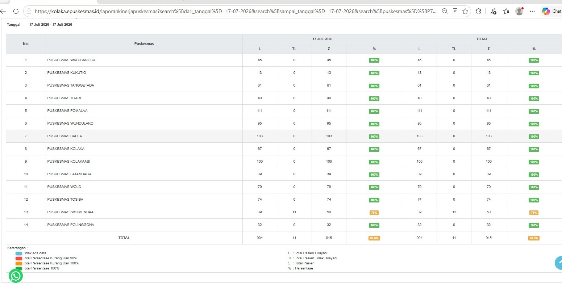Click the '% : Persentase' legend note

[x=300, y=268]
